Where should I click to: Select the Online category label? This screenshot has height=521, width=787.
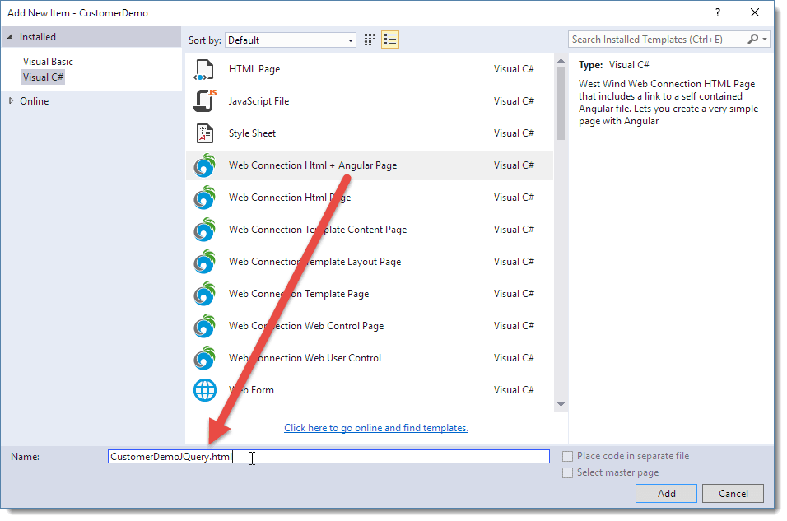(x=35, y=101)
